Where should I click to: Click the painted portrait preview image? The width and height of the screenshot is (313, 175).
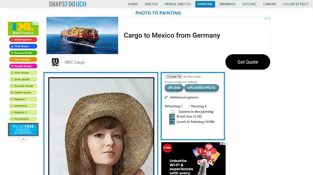pyautogui.click(x=102, y=126)
